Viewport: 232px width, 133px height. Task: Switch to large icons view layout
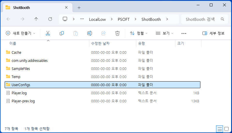click(226, 128)
